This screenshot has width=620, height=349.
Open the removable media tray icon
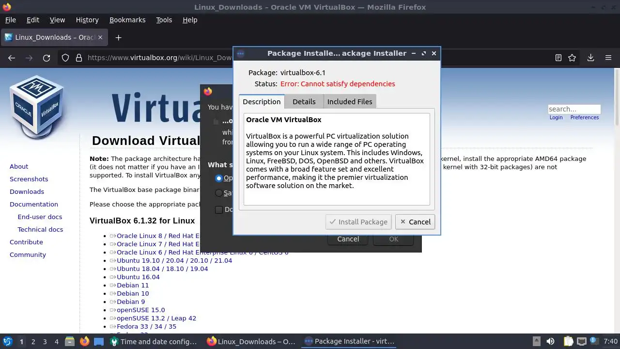click(536, 341)
